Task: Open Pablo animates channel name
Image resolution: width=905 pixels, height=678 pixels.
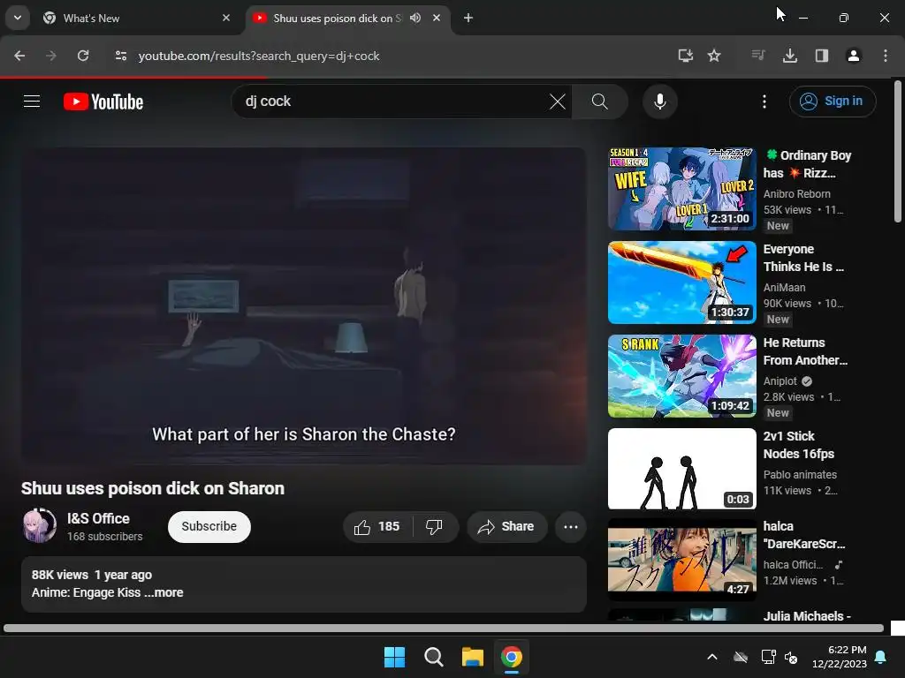Action: coord(799,474)
